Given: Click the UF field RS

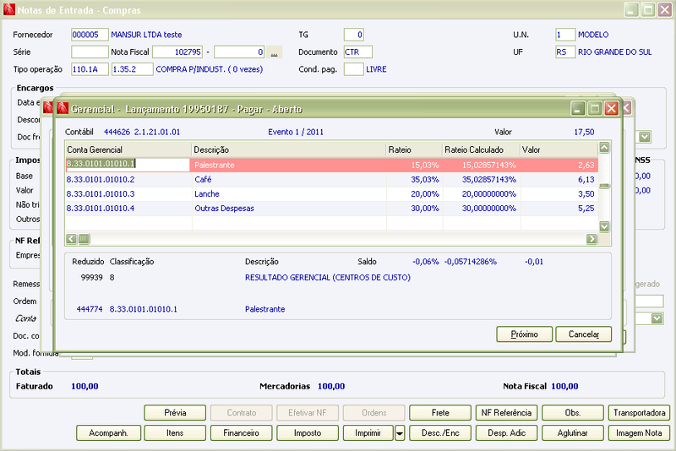Looking at the screenshot, I should pyautogui.click(x=565, y=52).
